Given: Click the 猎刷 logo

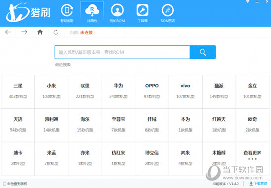Looking at the screenshot, I should click(x=29, y=12).
